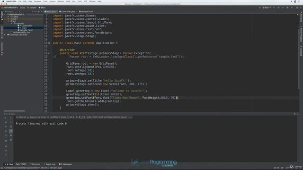The width and height of the screenshot is (303, 170).
Task: Click the exit icon in Run panel
Action: coord(6,136)
